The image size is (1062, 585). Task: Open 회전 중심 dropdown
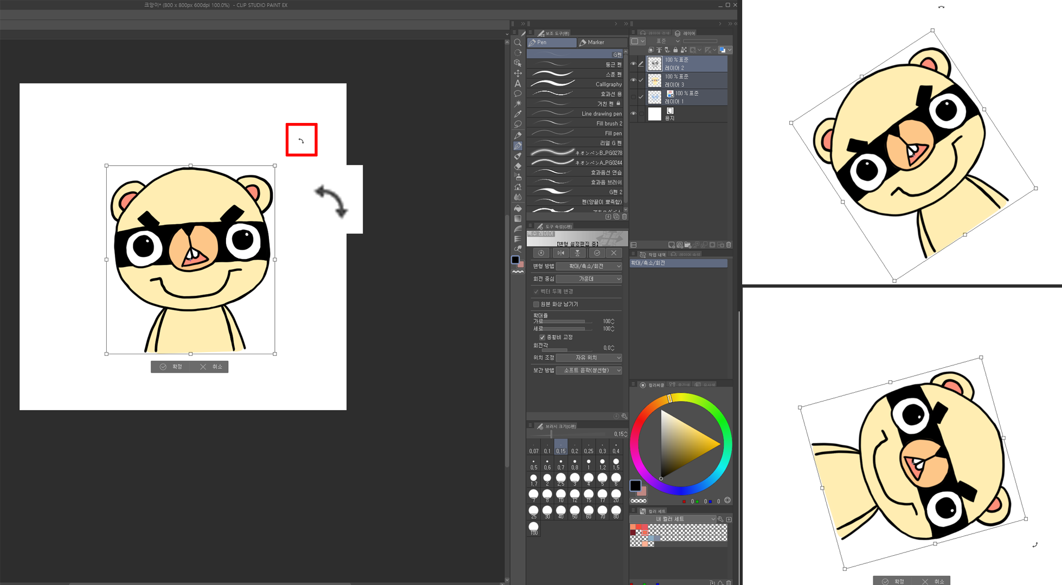pos(589,278)
